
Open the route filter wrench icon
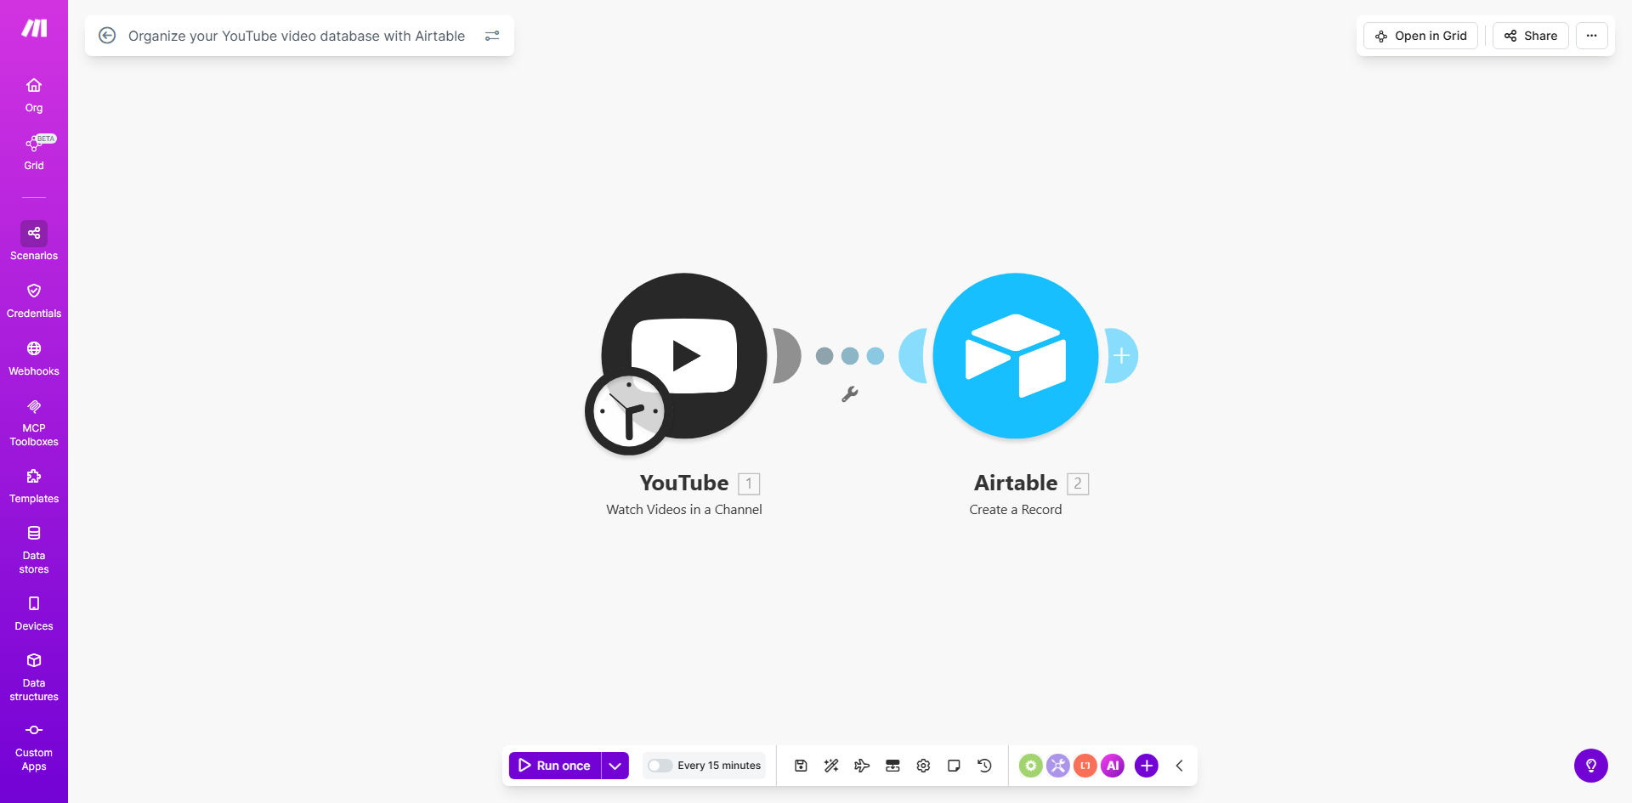tap(850, 394)
